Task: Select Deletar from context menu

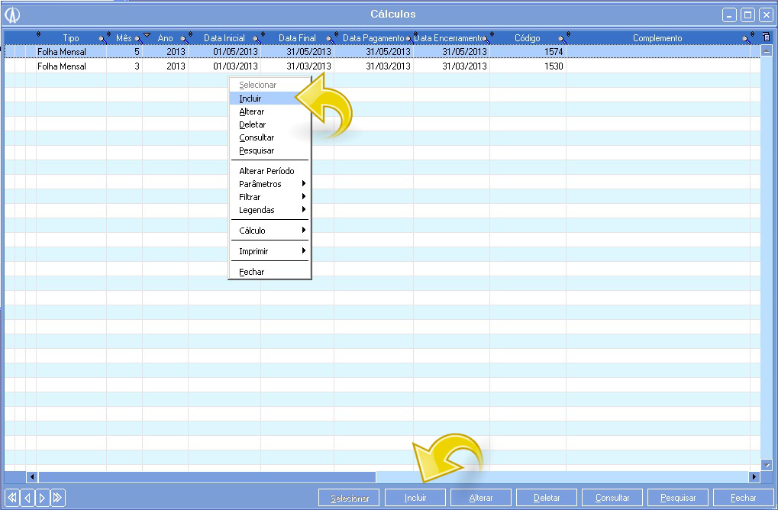Action: (270, 124)
